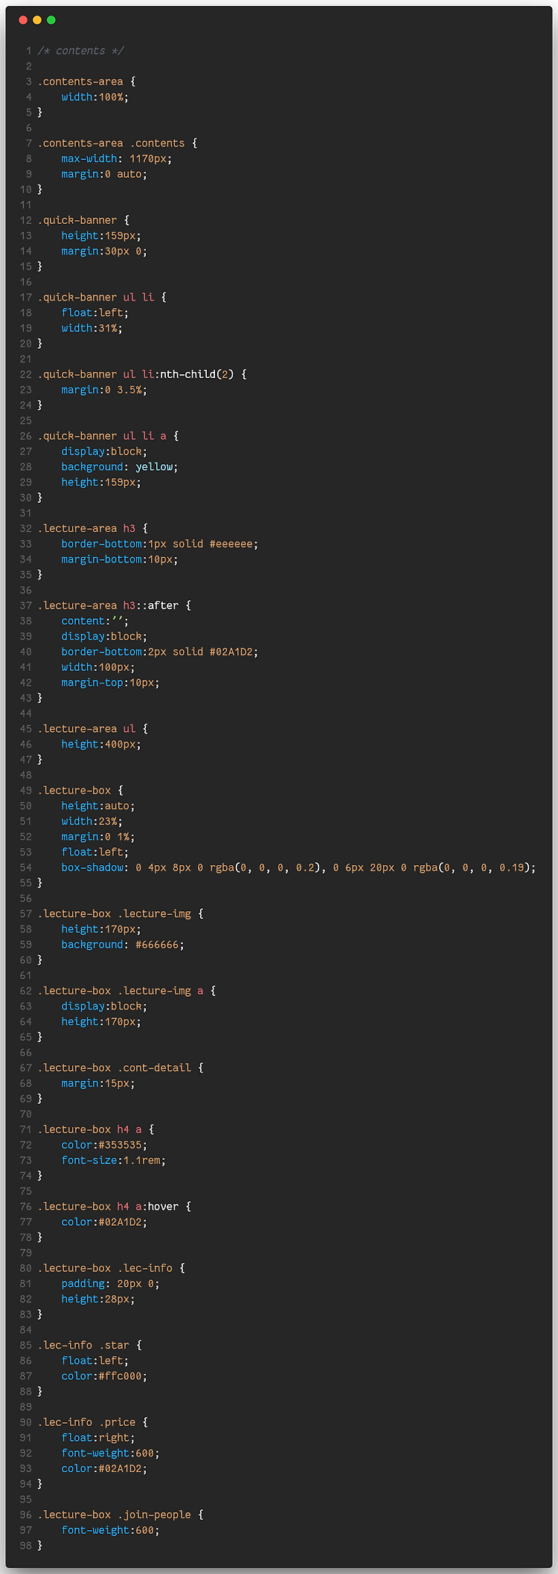Click the '.lecture-area ul {' selector
This screenshot has width=558, height=1574.
point(93,729)
